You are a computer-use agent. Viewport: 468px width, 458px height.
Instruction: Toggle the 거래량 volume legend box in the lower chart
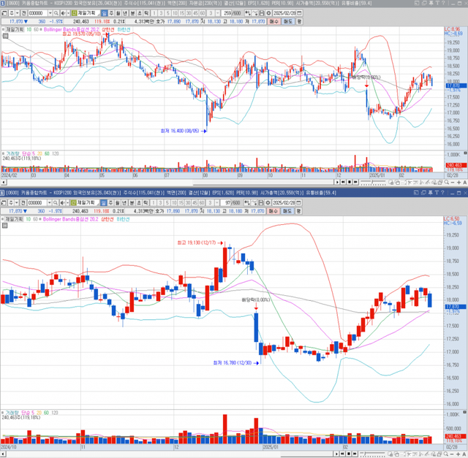pyautogui.click(x=3, y=413)
